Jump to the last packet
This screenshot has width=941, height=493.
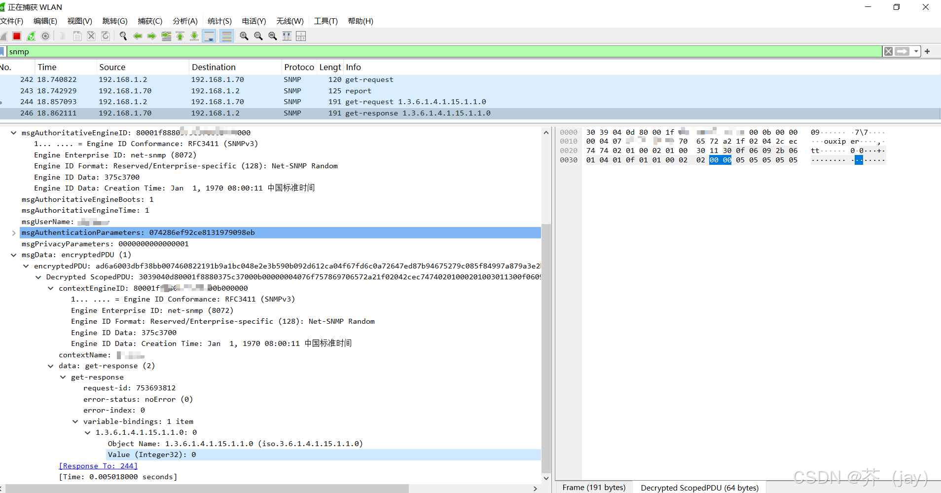[194, 36]
